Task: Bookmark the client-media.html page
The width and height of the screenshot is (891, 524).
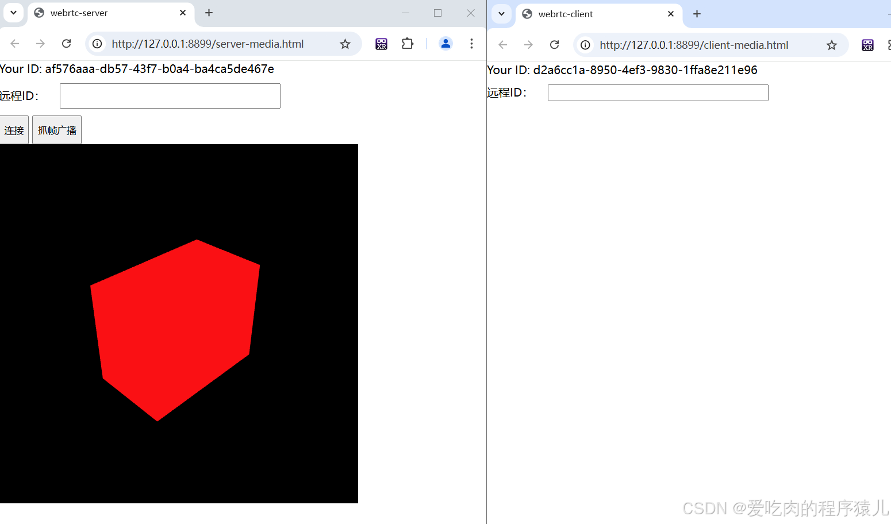Action: (832, 45)
